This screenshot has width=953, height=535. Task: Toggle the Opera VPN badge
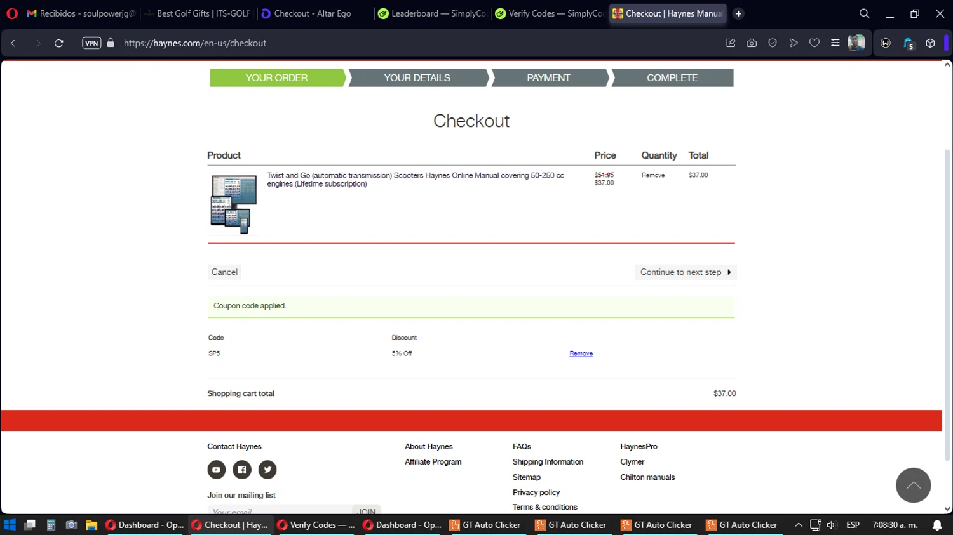pos(91,43)
